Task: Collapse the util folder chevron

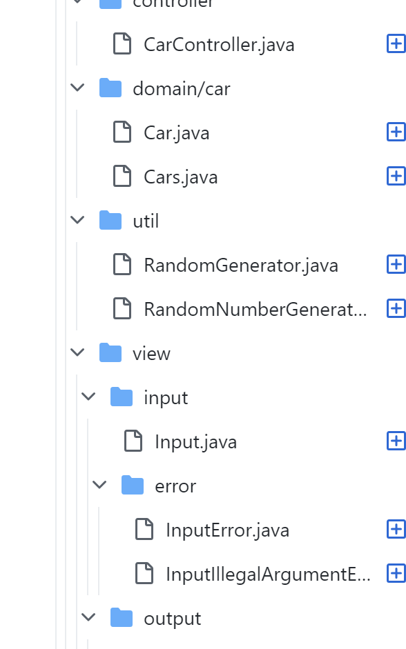Action: click(77, 220)
